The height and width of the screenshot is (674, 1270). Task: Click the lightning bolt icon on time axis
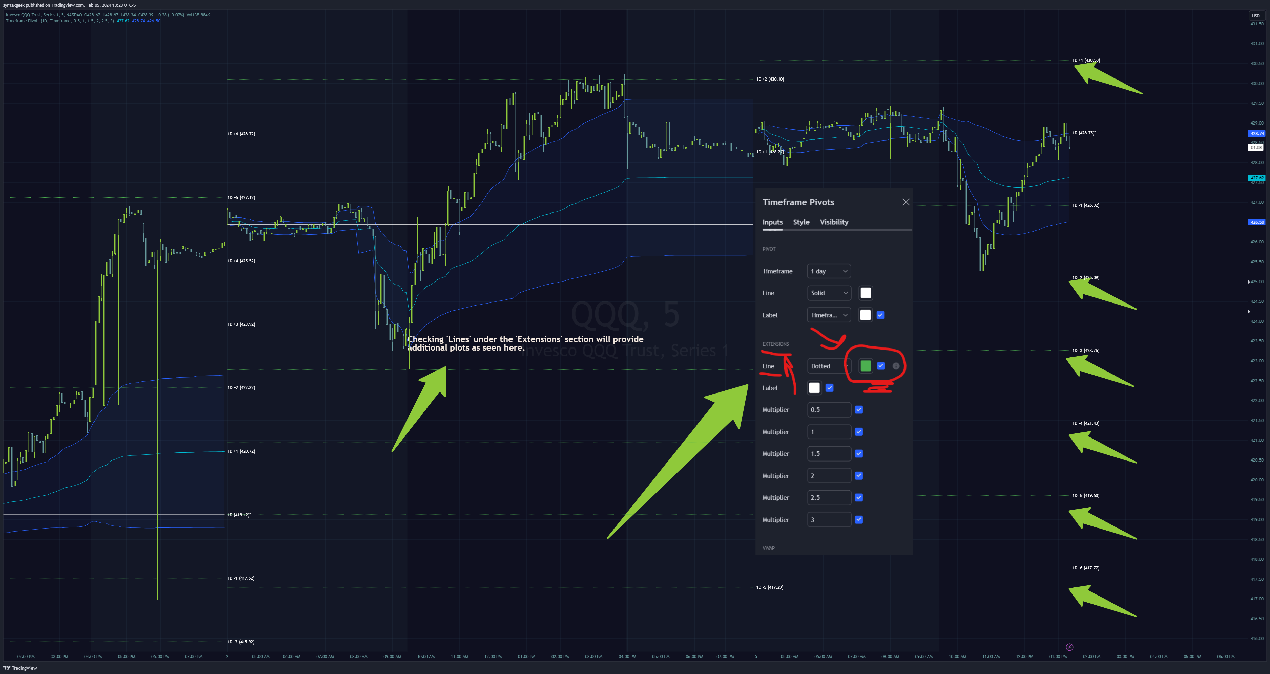click(x=1069, y=647)
